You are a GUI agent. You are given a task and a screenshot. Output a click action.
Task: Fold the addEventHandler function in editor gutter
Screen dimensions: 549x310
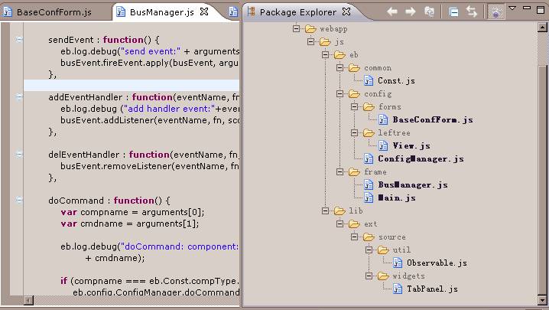click(19, 96)
